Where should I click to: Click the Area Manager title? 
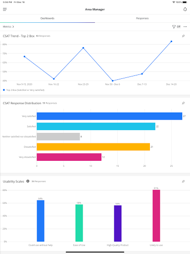tap(95, 9)
